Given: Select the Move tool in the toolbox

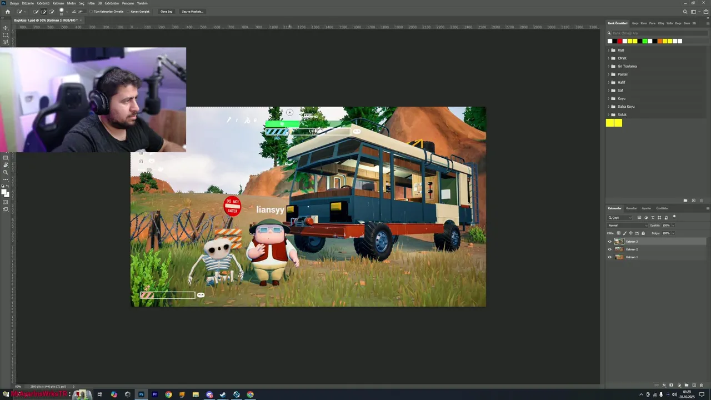Looking at the screenshot, I should pos(6,27).
